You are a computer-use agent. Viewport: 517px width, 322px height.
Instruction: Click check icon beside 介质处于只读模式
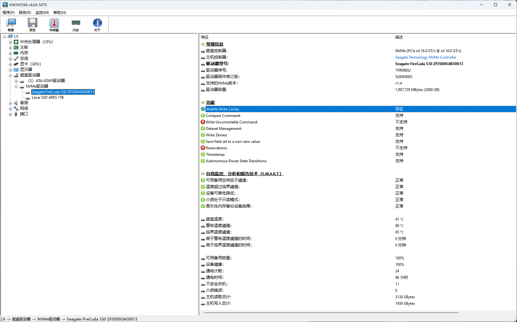203,200
